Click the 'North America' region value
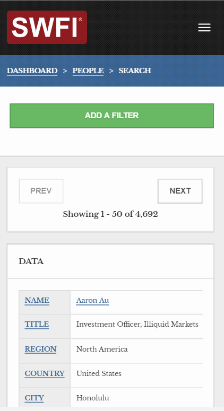Screen dimensions: 224x411 [102, 349]
